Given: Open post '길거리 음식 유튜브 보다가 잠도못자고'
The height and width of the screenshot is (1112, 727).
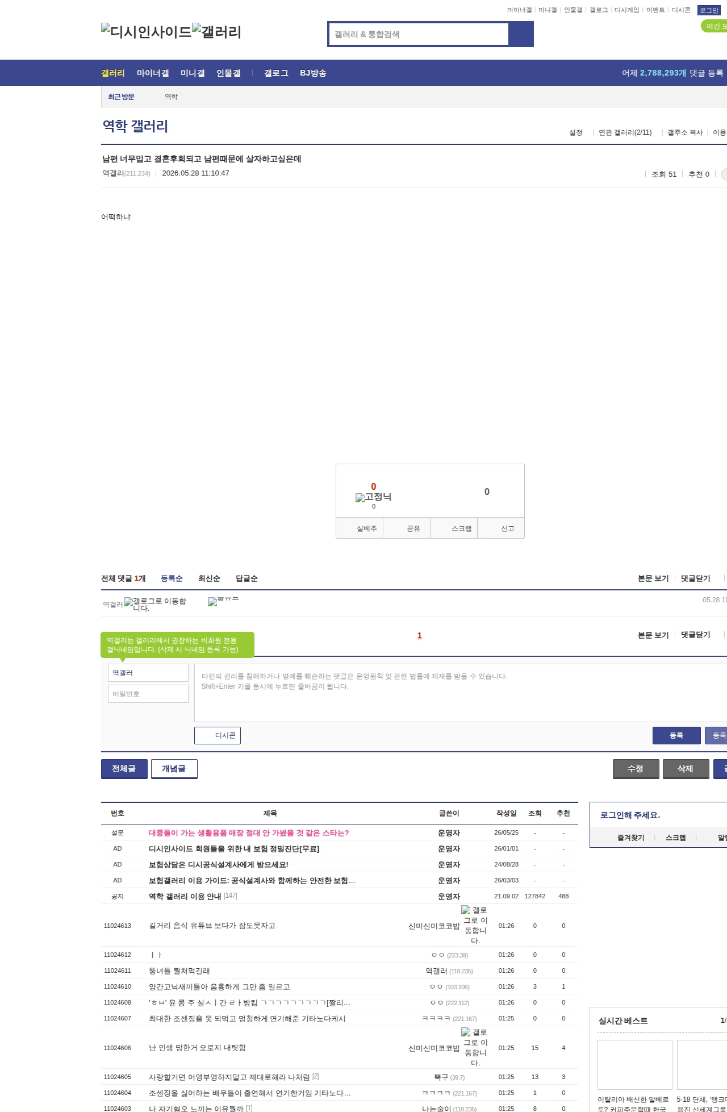Looking at the screenshot, I should click(x=212, y=926).
